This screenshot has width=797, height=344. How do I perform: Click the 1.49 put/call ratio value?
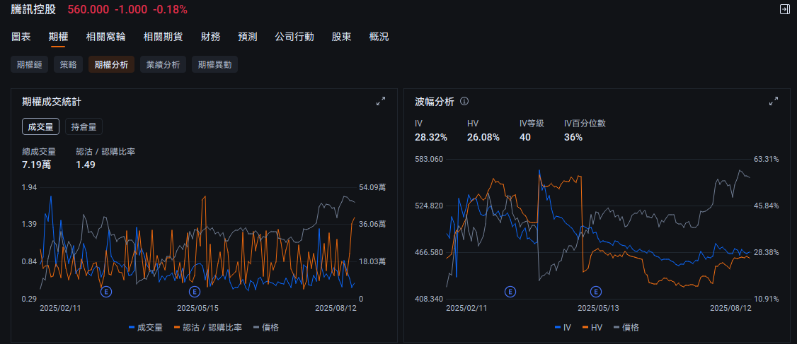(86, 165)
